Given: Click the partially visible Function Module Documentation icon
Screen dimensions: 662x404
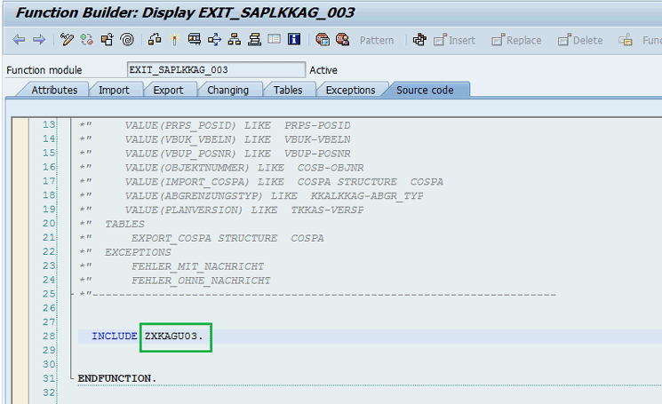Looking at the screenshot, I should [x=626, y=40].
